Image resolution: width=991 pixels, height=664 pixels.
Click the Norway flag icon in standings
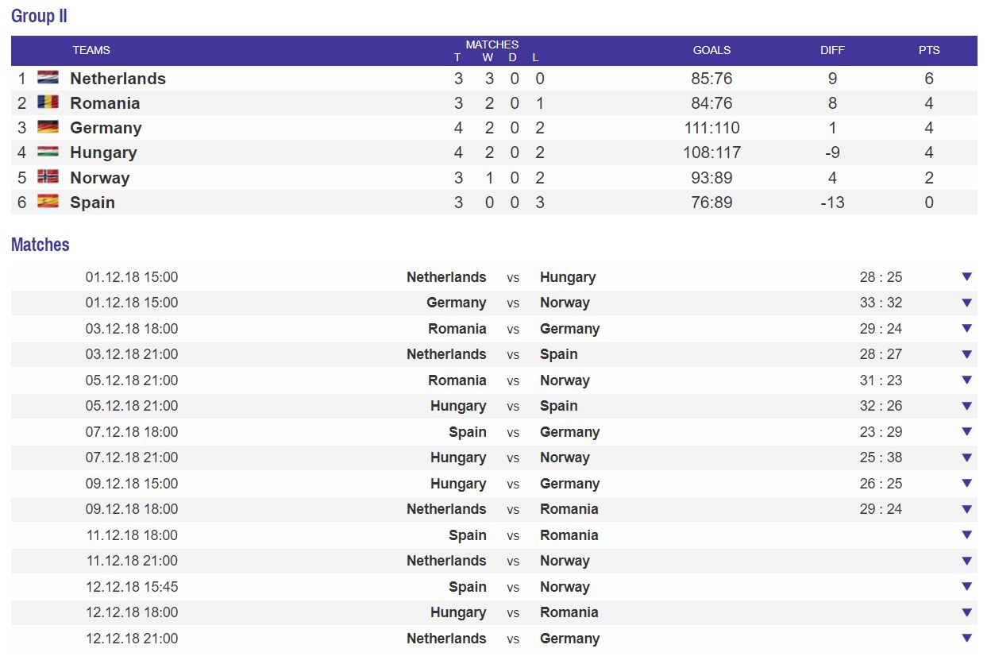[x=48, y=177]
